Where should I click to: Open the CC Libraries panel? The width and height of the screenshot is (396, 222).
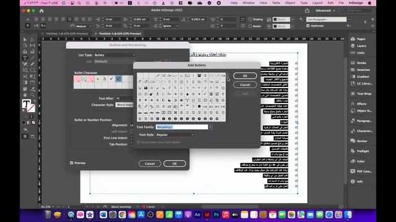click(x=361, y=84)
